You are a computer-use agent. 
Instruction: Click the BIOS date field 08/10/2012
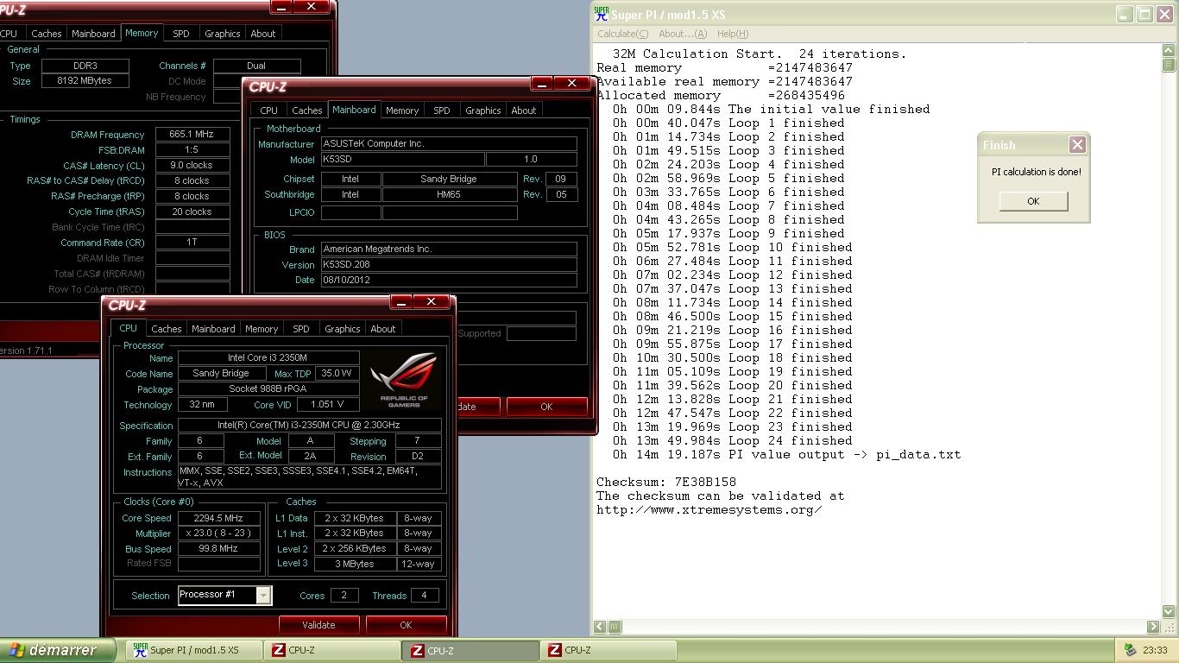click(449, 280)
